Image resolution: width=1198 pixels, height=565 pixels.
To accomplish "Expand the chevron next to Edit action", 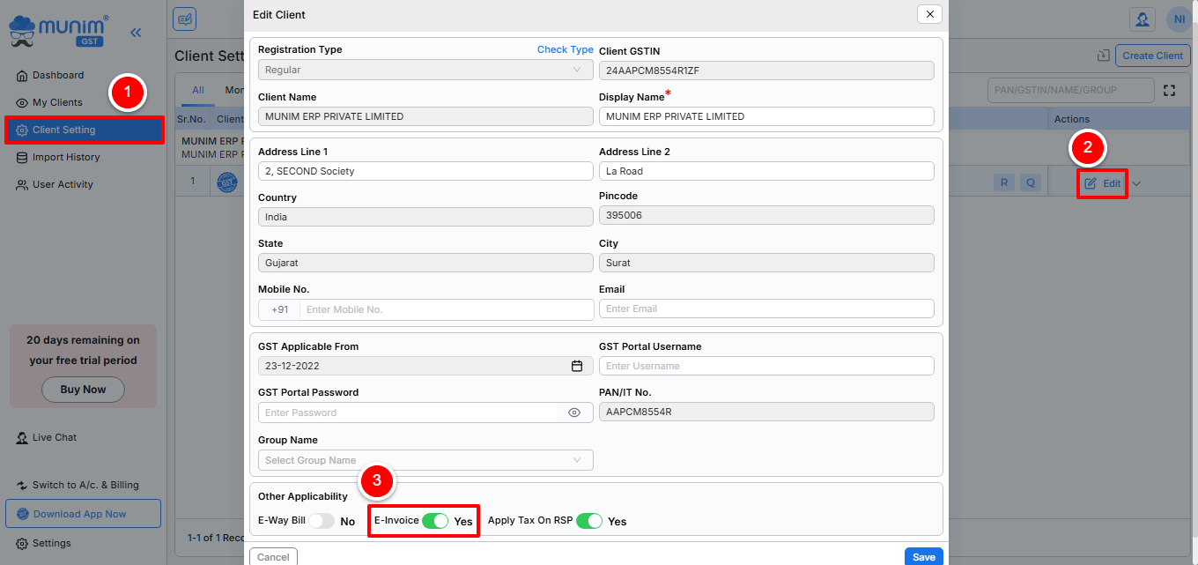I will pyautogui.click(x=1136, y=183).
